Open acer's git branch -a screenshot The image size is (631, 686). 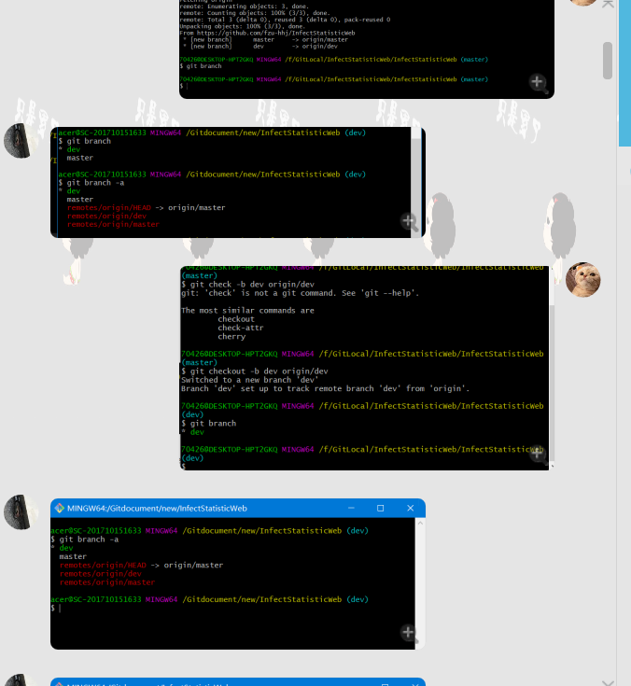[238, 182]
